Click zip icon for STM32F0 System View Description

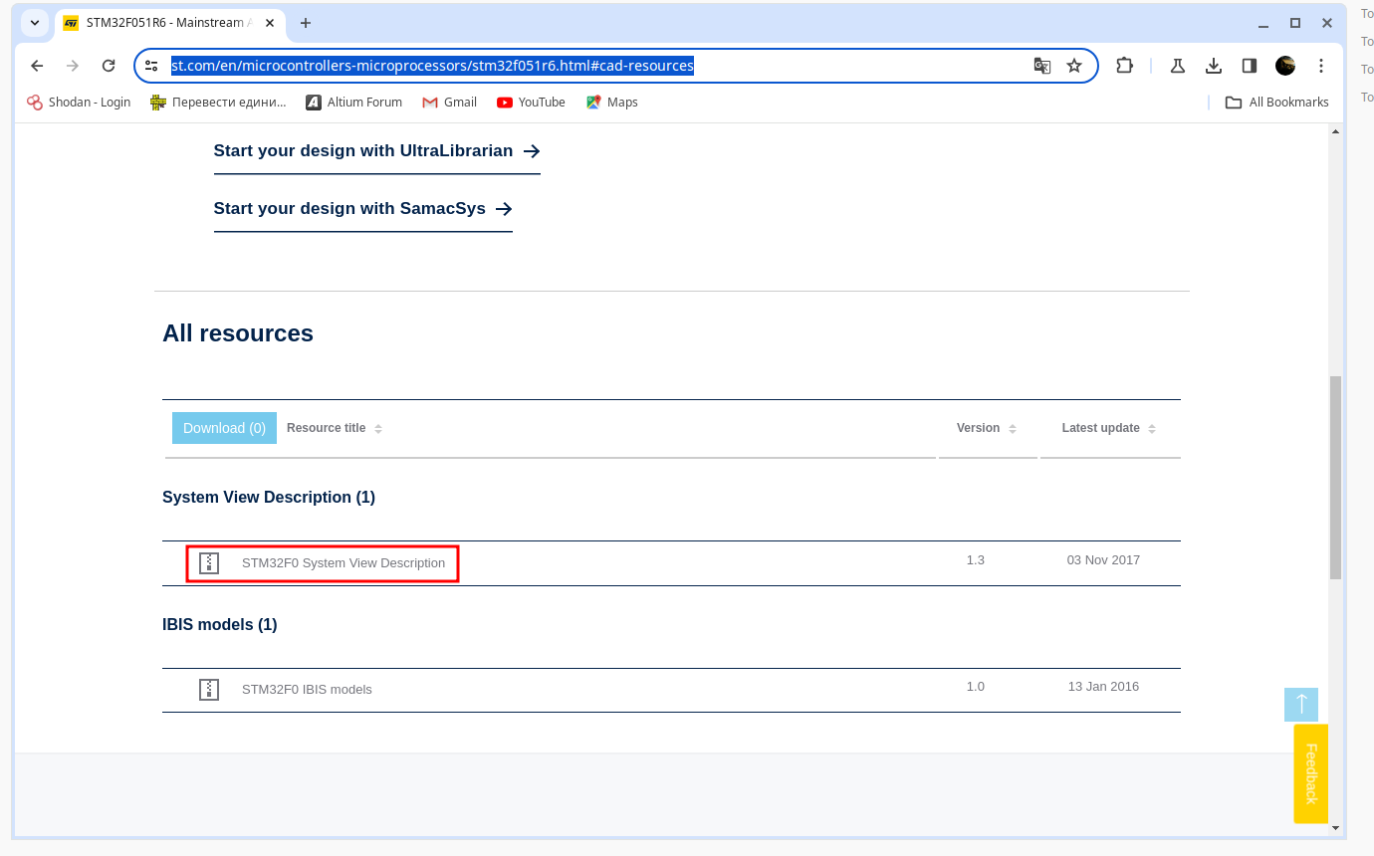pos(208,562)
